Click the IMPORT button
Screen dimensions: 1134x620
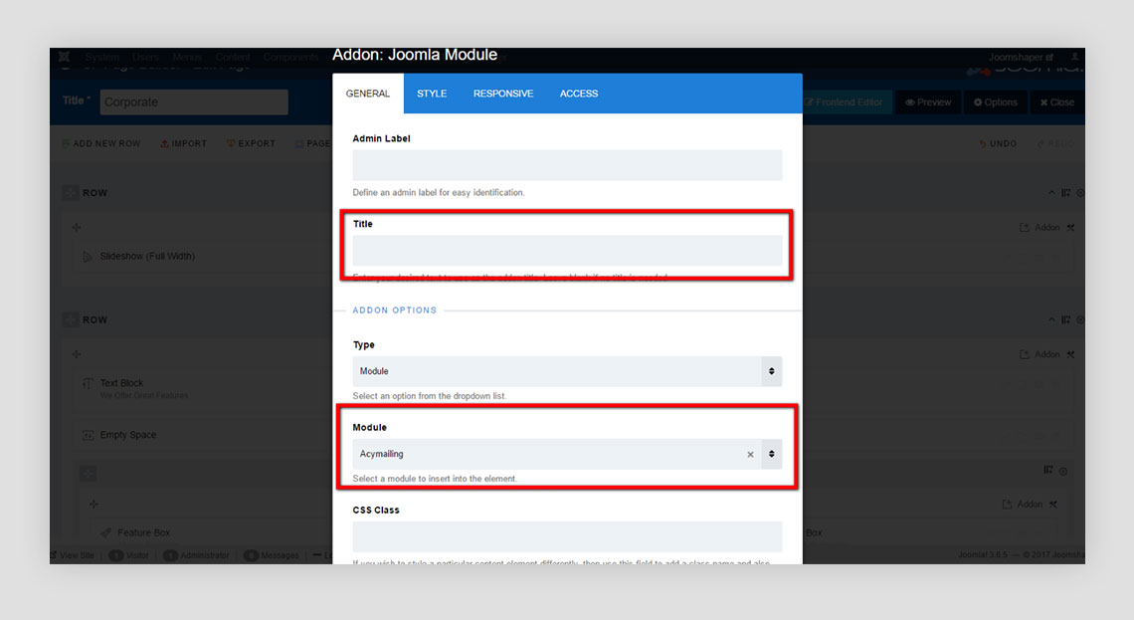(x=184, y=144)
